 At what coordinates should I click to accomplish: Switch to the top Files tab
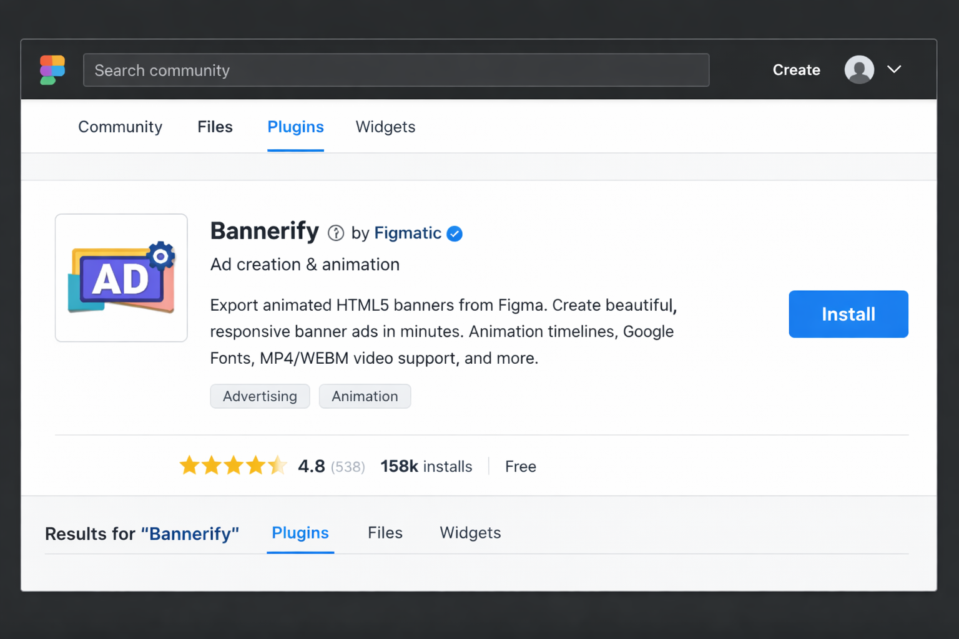215,127
